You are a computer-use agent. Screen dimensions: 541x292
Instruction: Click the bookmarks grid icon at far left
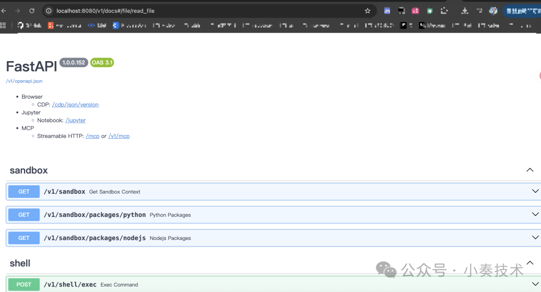click(4, 25)
